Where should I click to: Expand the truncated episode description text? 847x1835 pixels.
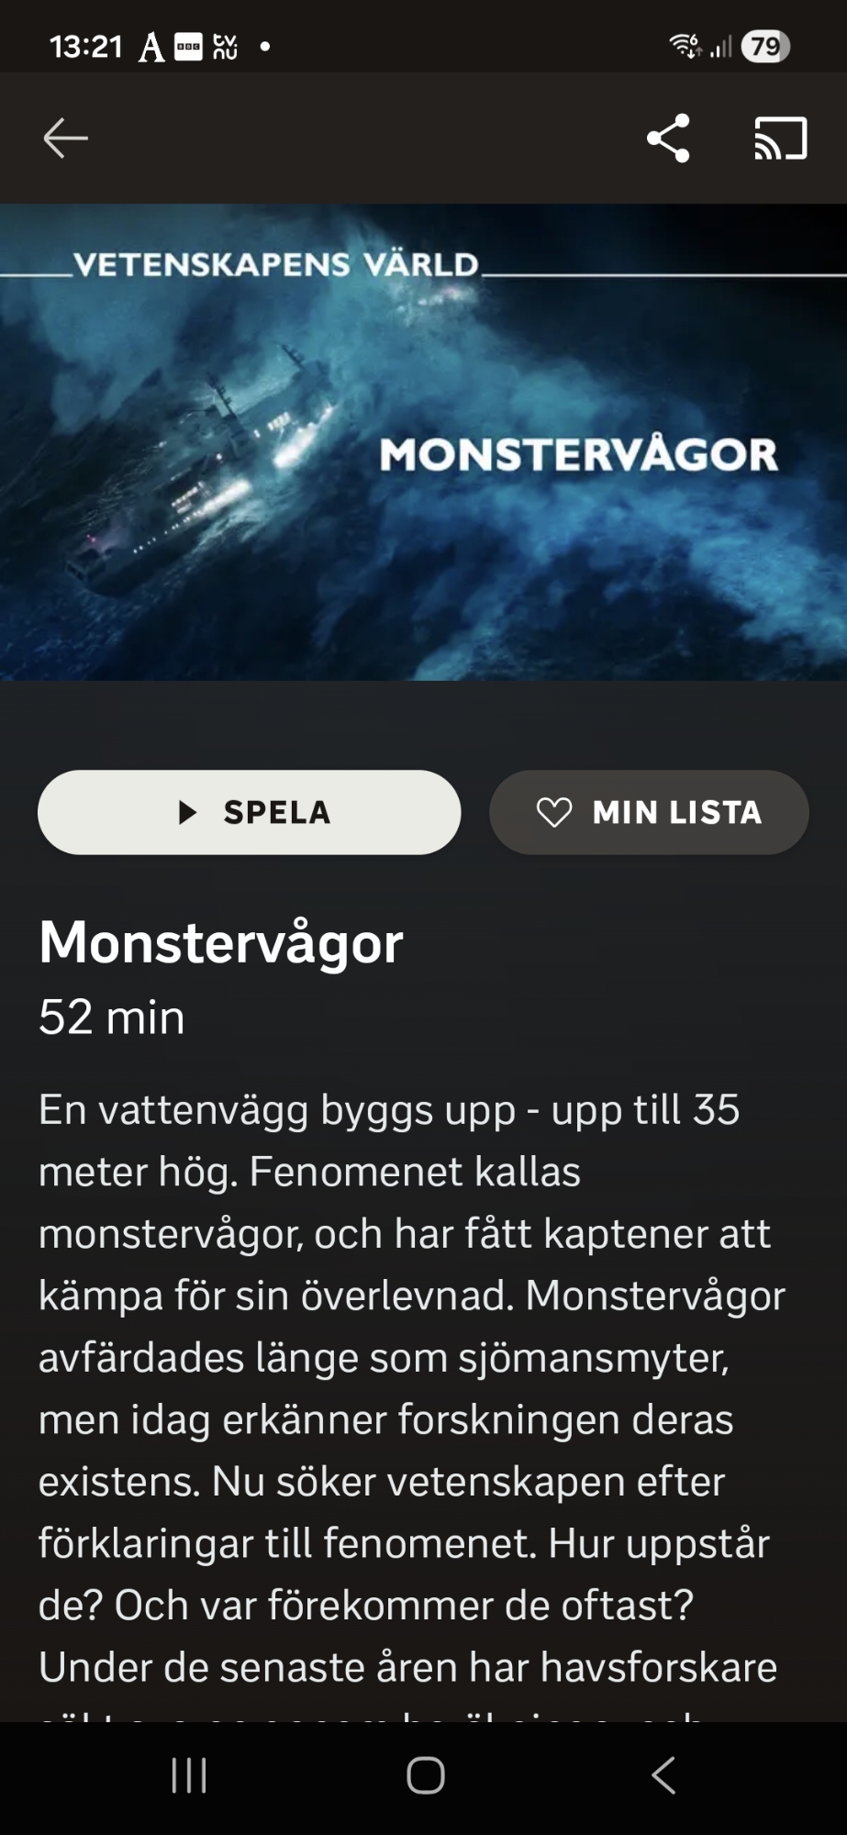(412, 1402)
